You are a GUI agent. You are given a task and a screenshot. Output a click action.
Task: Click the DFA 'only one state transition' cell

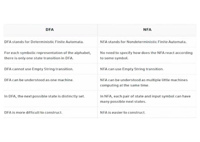click(48, 55)
